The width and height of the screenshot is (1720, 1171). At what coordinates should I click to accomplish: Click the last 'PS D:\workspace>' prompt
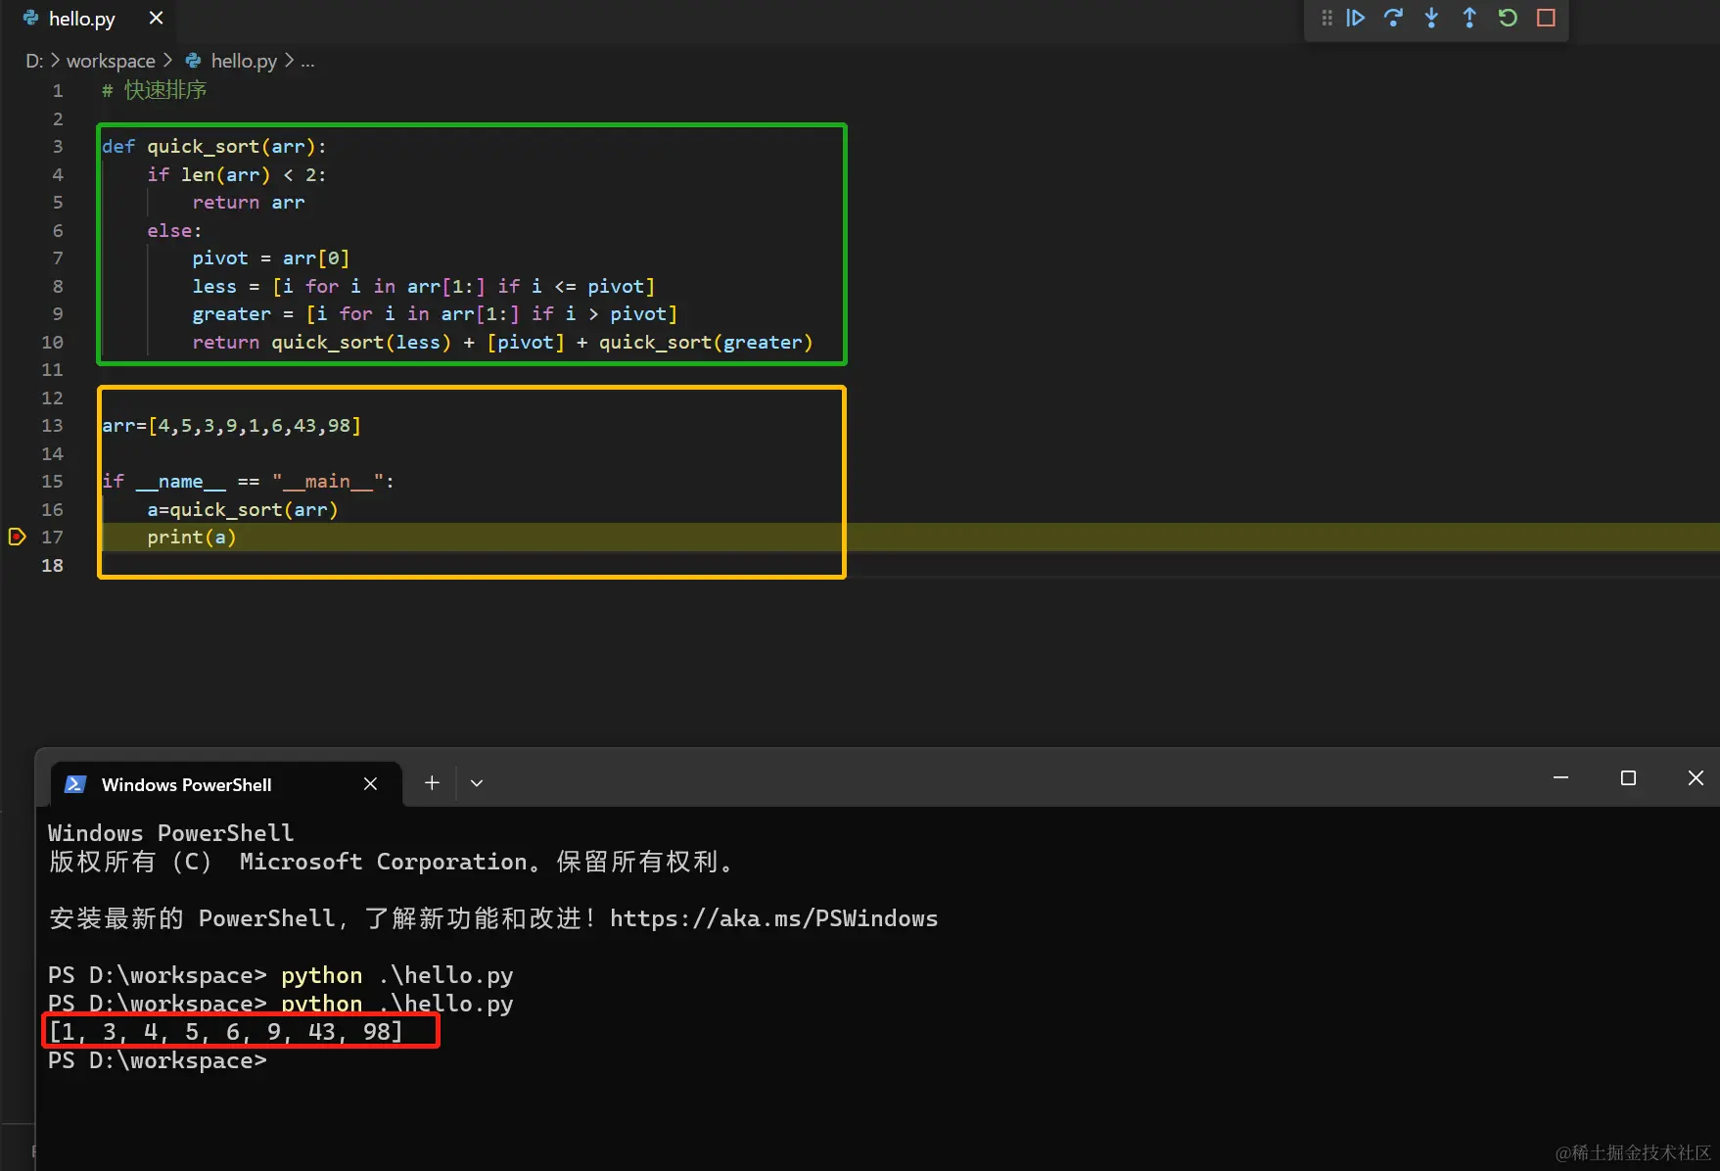click(x=158, y=1060)
